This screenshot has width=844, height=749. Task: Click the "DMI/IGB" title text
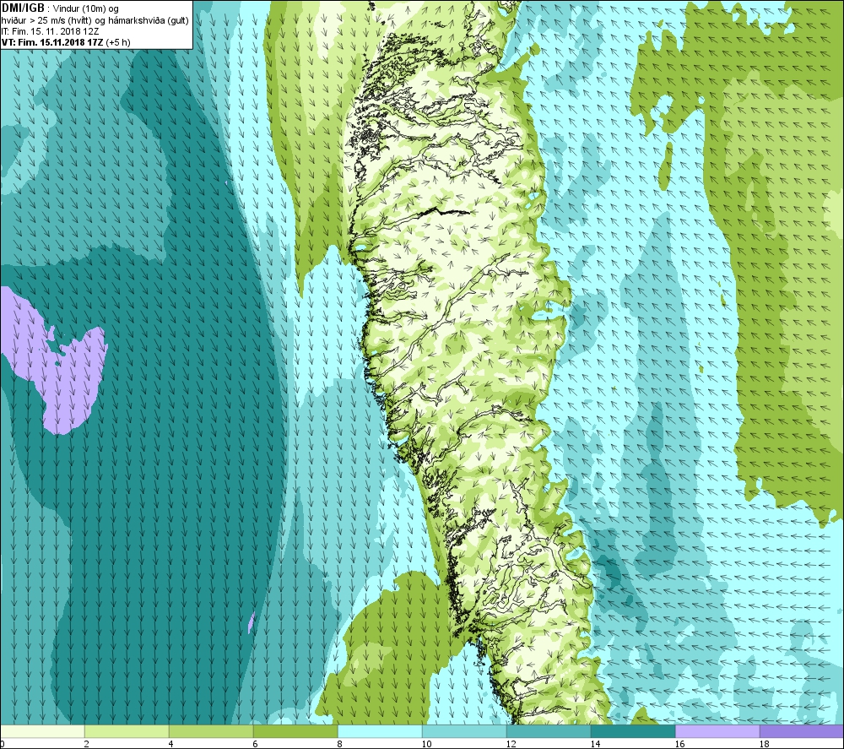pos(23,8)
